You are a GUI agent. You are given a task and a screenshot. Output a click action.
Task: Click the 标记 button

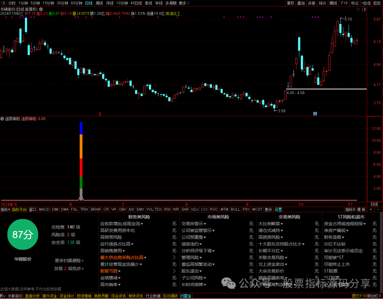coord(355,3)
